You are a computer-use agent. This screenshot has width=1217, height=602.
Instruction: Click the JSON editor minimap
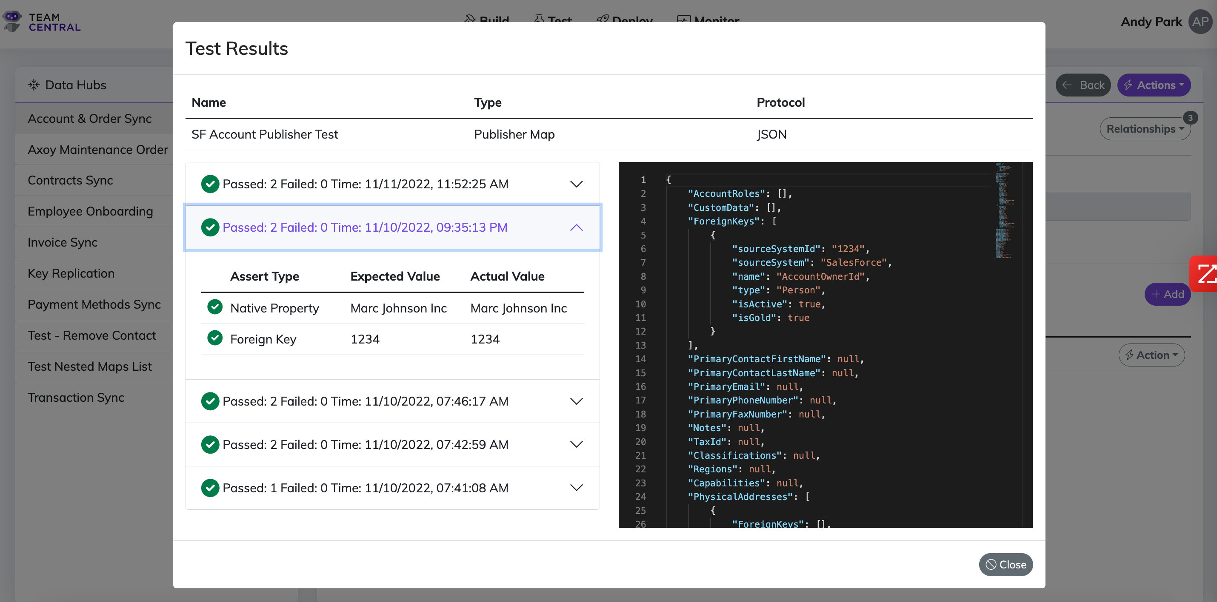click(1005, 210)
